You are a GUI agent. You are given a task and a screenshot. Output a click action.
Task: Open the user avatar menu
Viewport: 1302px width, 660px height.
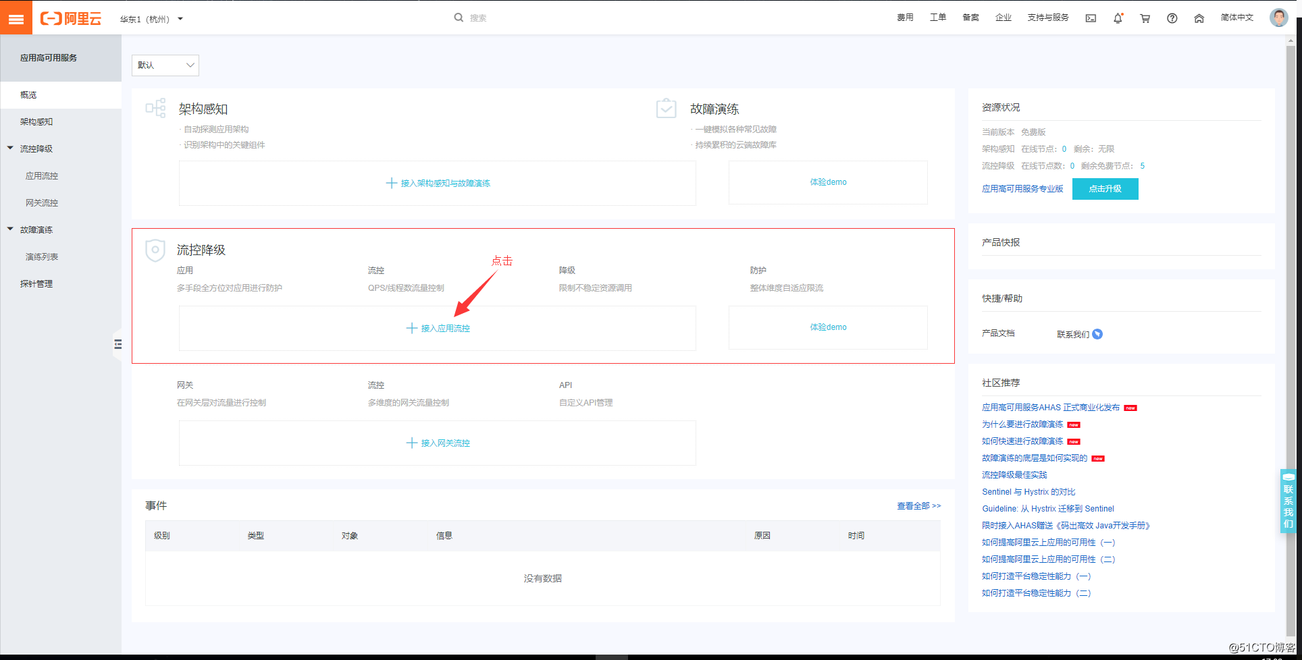point(1278,18)
